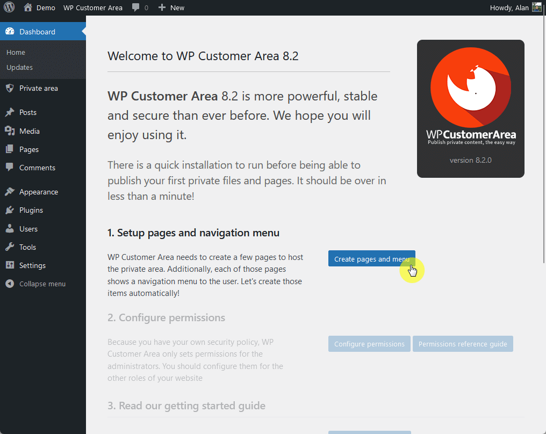Image resolution: width=546 pixels, height=434 pixels.
Task: Click the Collapse menu arrow icon
Action: coord(10,284)
